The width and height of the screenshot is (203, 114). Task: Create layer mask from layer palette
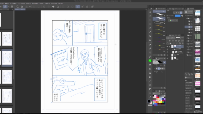point(180,43)
